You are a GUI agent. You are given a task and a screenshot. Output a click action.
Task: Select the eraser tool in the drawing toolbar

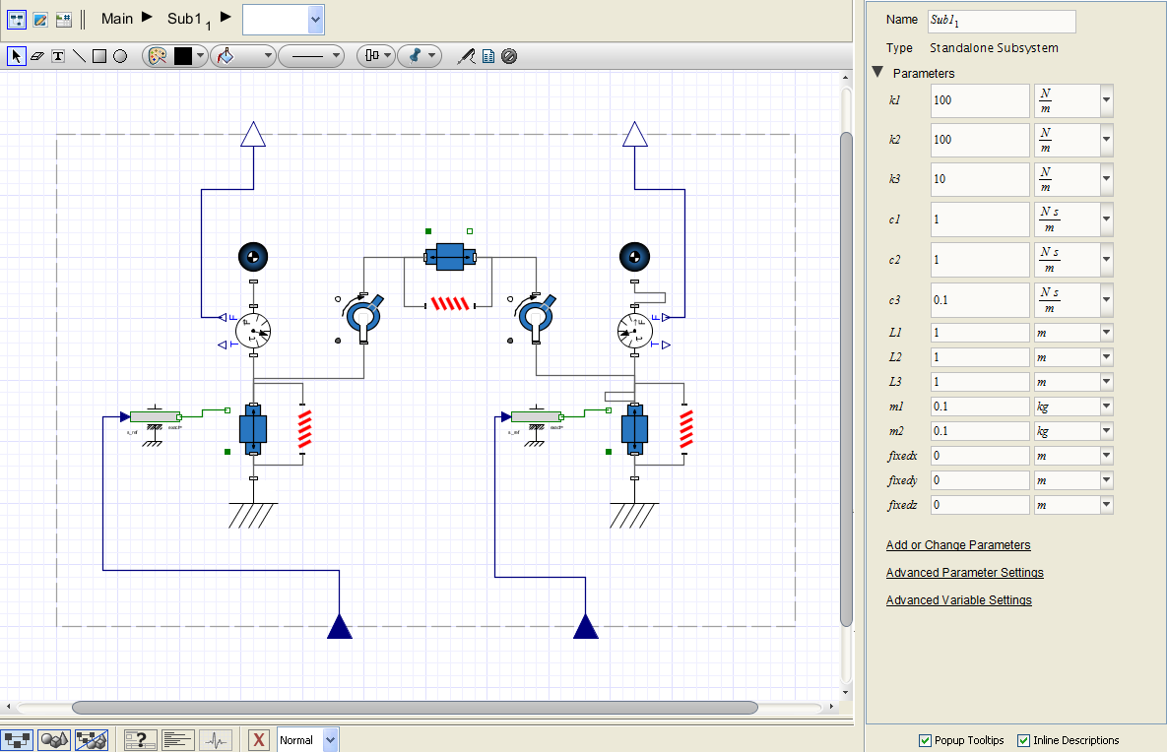point(37,56)
